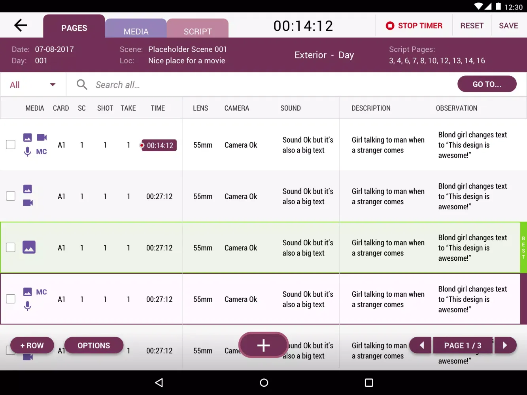Go to the previous page arrow
This screenshot has width=527, height=395.
tap(421, 345)
